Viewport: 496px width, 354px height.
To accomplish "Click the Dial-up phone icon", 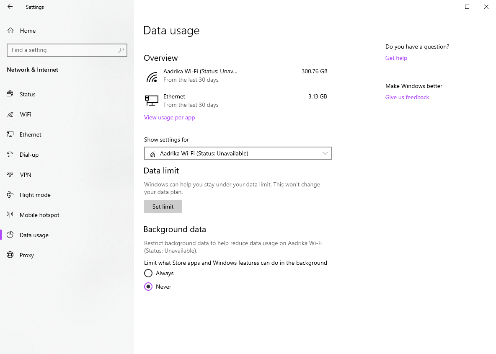I will point(10,155).
